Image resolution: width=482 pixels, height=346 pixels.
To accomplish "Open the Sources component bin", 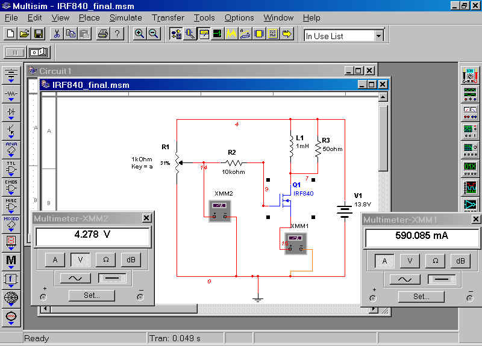I will [x=11, y=75].
